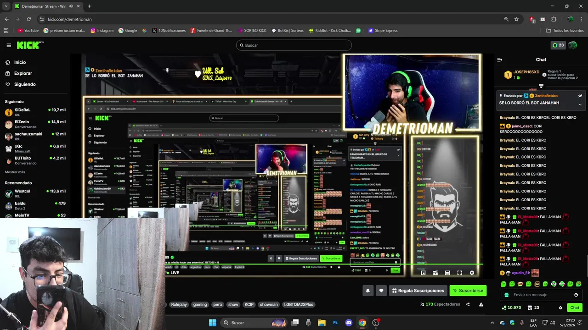Open the chat shop icon showing 23

pos(533,308)
